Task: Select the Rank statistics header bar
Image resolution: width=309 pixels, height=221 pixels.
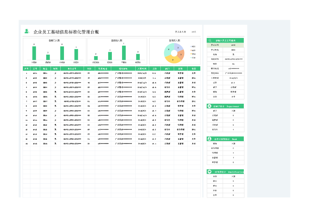Action: click(x=225, y=139)
